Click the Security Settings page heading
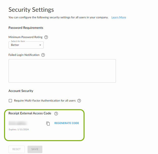158x154 pixels. click(x=31, y=10)
